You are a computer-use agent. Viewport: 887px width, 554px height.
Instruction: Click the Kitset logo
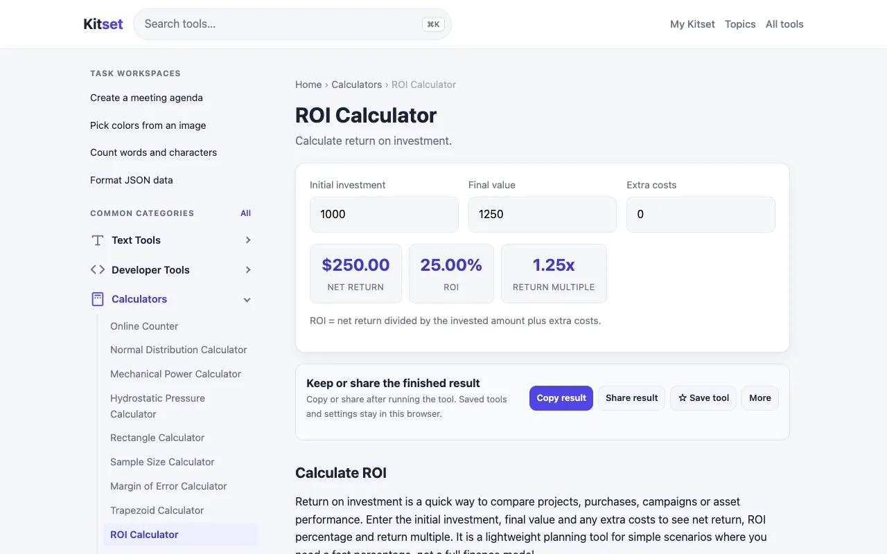click(103, 24)
